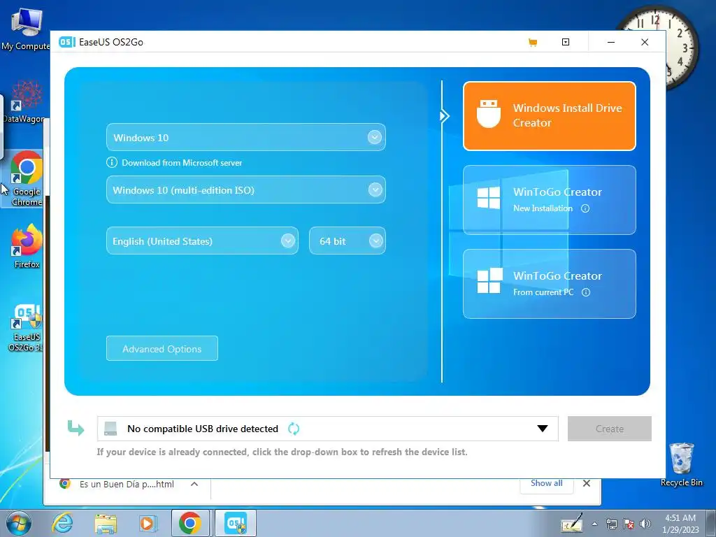Open downloaded Es un Buen Día p....html file
Screen dimensions: 716x537
point(126,484)
